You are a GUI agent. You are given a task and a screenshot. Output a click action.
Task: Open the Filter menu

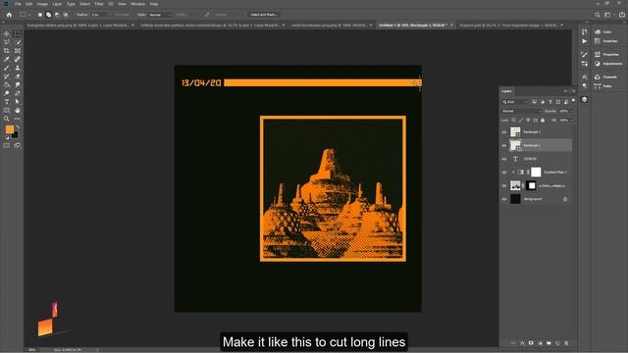click(99, 4)
